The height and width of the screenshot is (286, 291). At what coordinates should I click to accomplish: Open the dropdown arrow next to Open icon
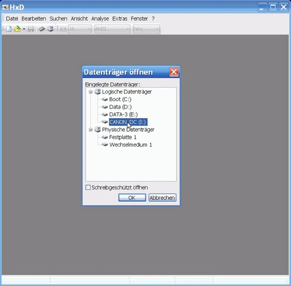24,29
